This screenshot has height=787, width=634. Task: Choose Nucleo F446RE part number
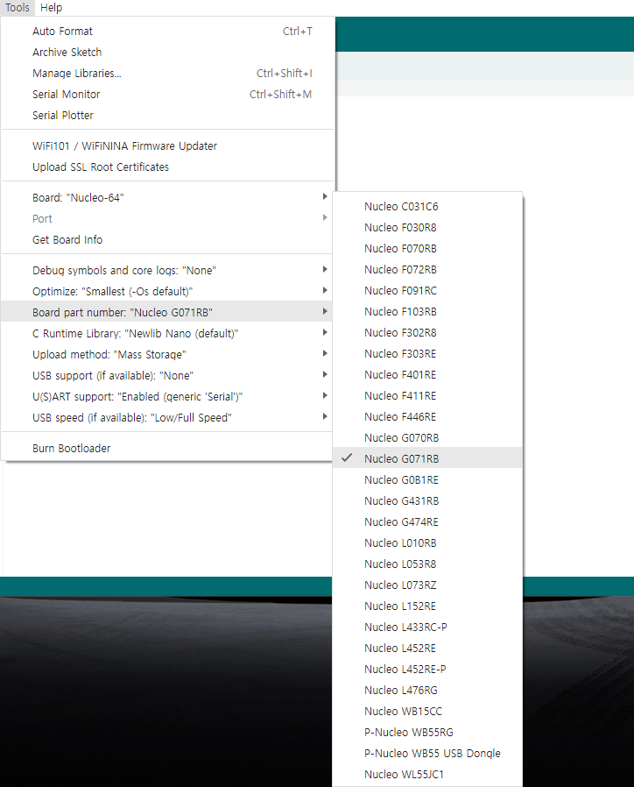pos(427,417)
